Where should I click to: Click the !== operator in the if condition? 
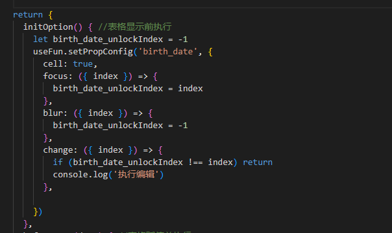(x=195, y=162)
